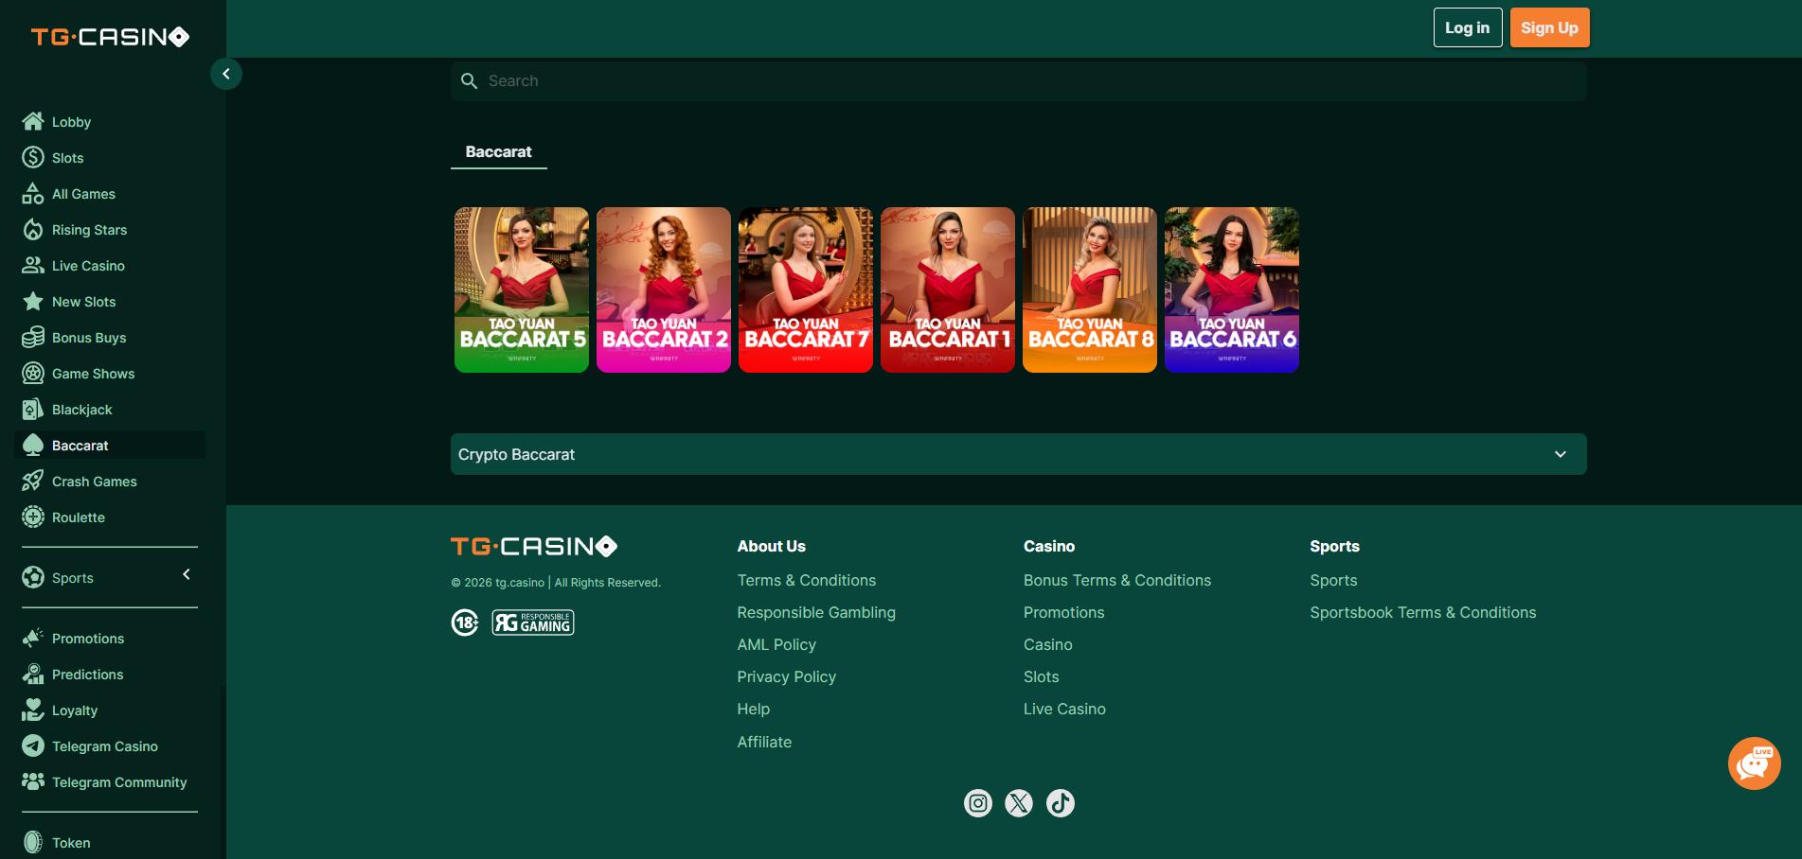Click the Telegram Casino paper plane icon

[33, 745]
